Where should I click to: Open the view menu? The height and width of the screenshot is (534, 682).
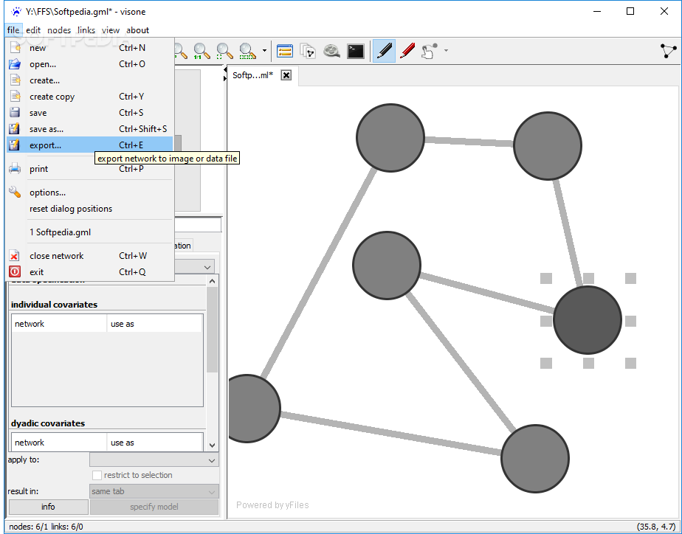pyautogui.click(x=111, y=30)
